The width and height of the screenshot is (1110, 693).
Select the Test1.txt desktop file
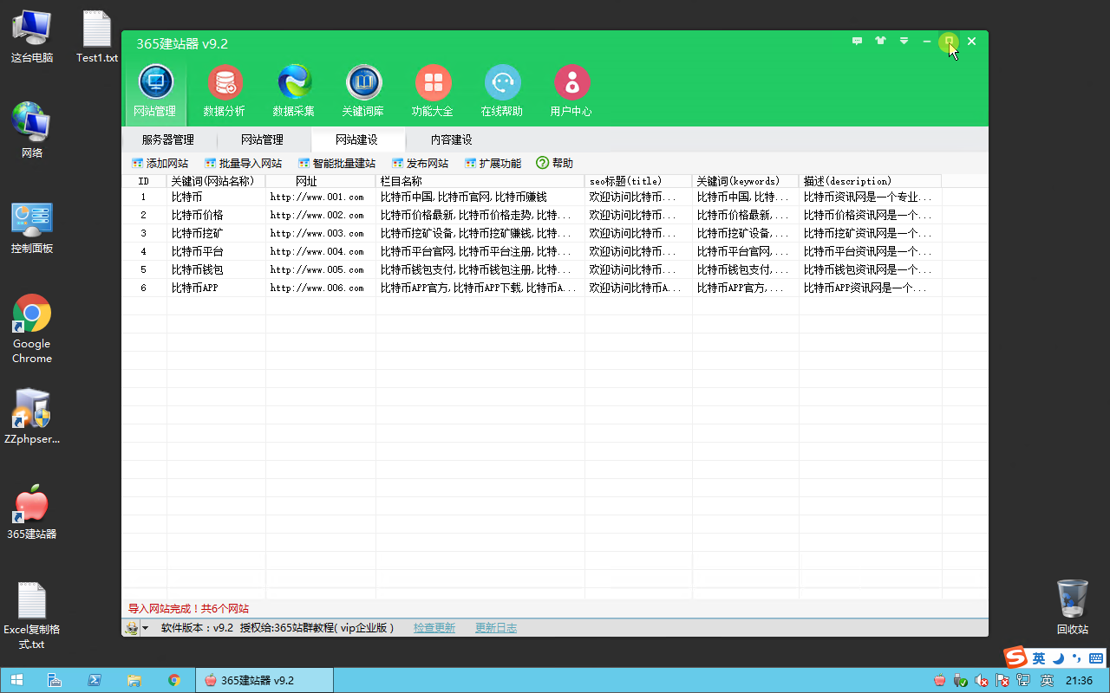tap(97, 36)
